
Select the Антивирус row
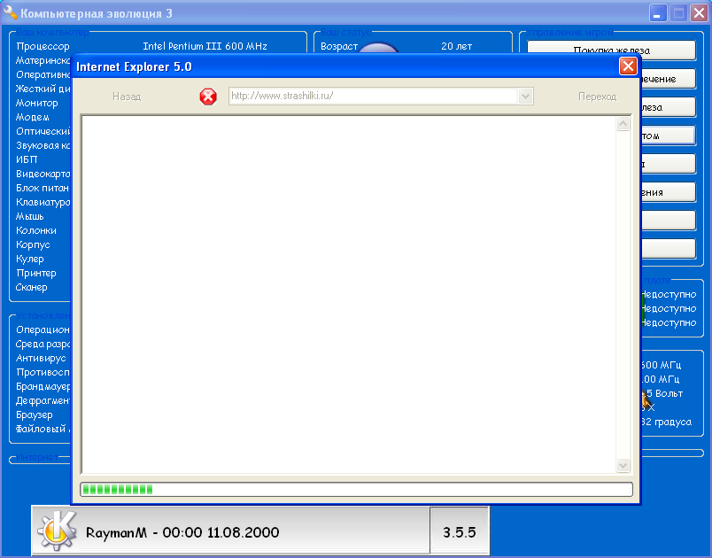coord(41,358)
